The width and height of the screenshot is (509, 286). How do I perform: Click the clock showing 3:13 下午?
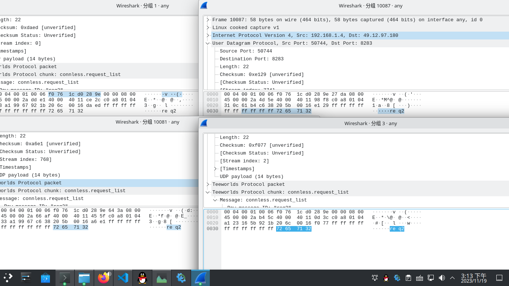click(474, 278)
